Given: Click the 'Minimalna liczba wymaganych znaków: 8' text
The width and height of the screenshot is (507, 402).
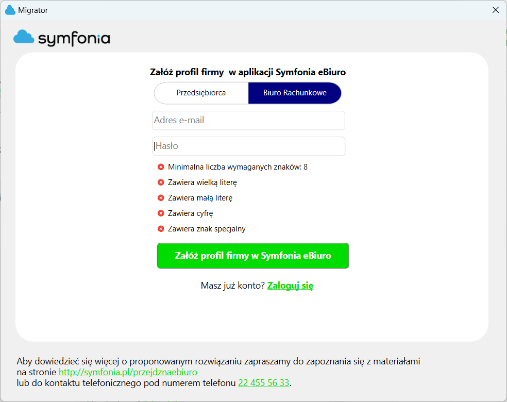Looking at the screenshot, I should point(238,167).
